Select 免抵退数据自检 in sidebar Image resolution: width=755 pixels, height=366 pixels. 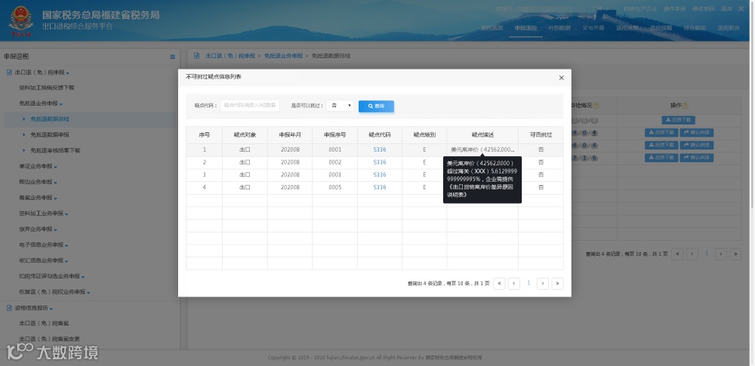tap(50, 119)
